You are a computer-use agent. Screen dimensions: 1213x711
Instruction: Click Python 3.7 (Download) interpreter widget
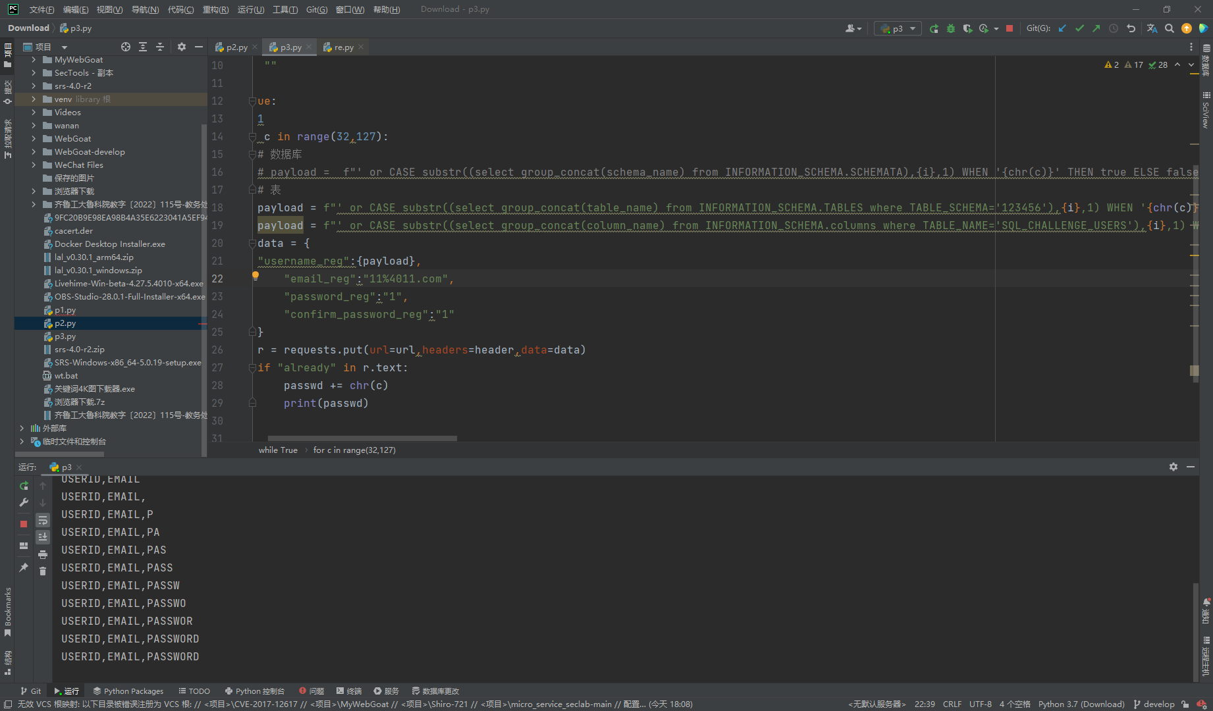pyautogui.click(x=1081, y=704)
